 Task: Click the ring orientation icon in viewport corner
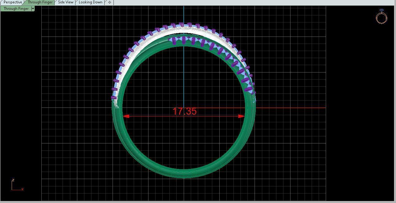tap(381, 18)
